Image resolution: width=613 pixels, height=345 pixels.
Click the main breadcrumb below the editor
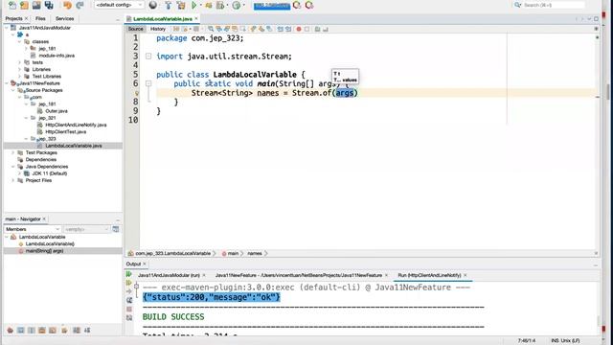click(x=233, y=253)
